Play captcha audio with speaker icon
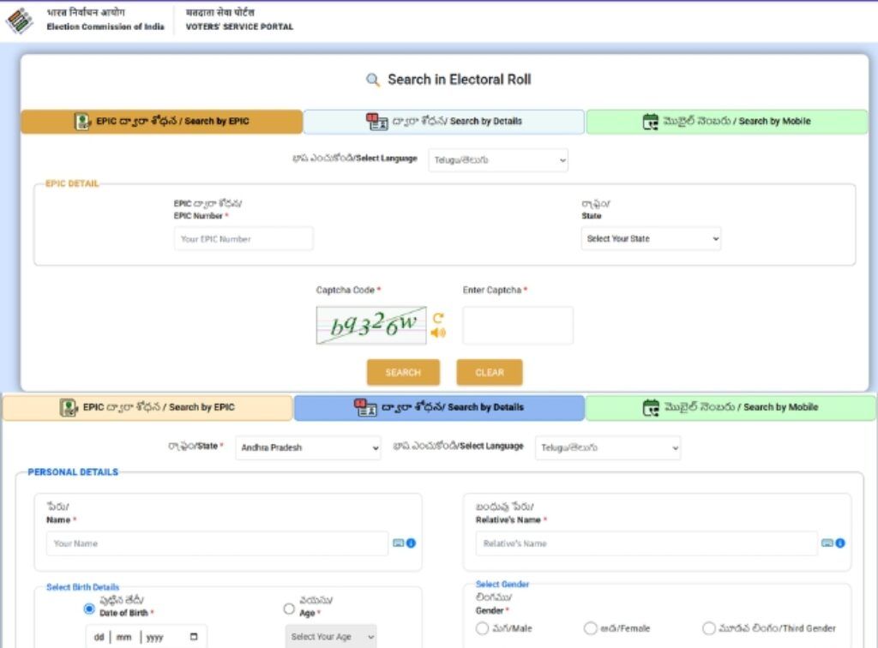The width and height of the screenshot is (878, 648). pos(438,333)
